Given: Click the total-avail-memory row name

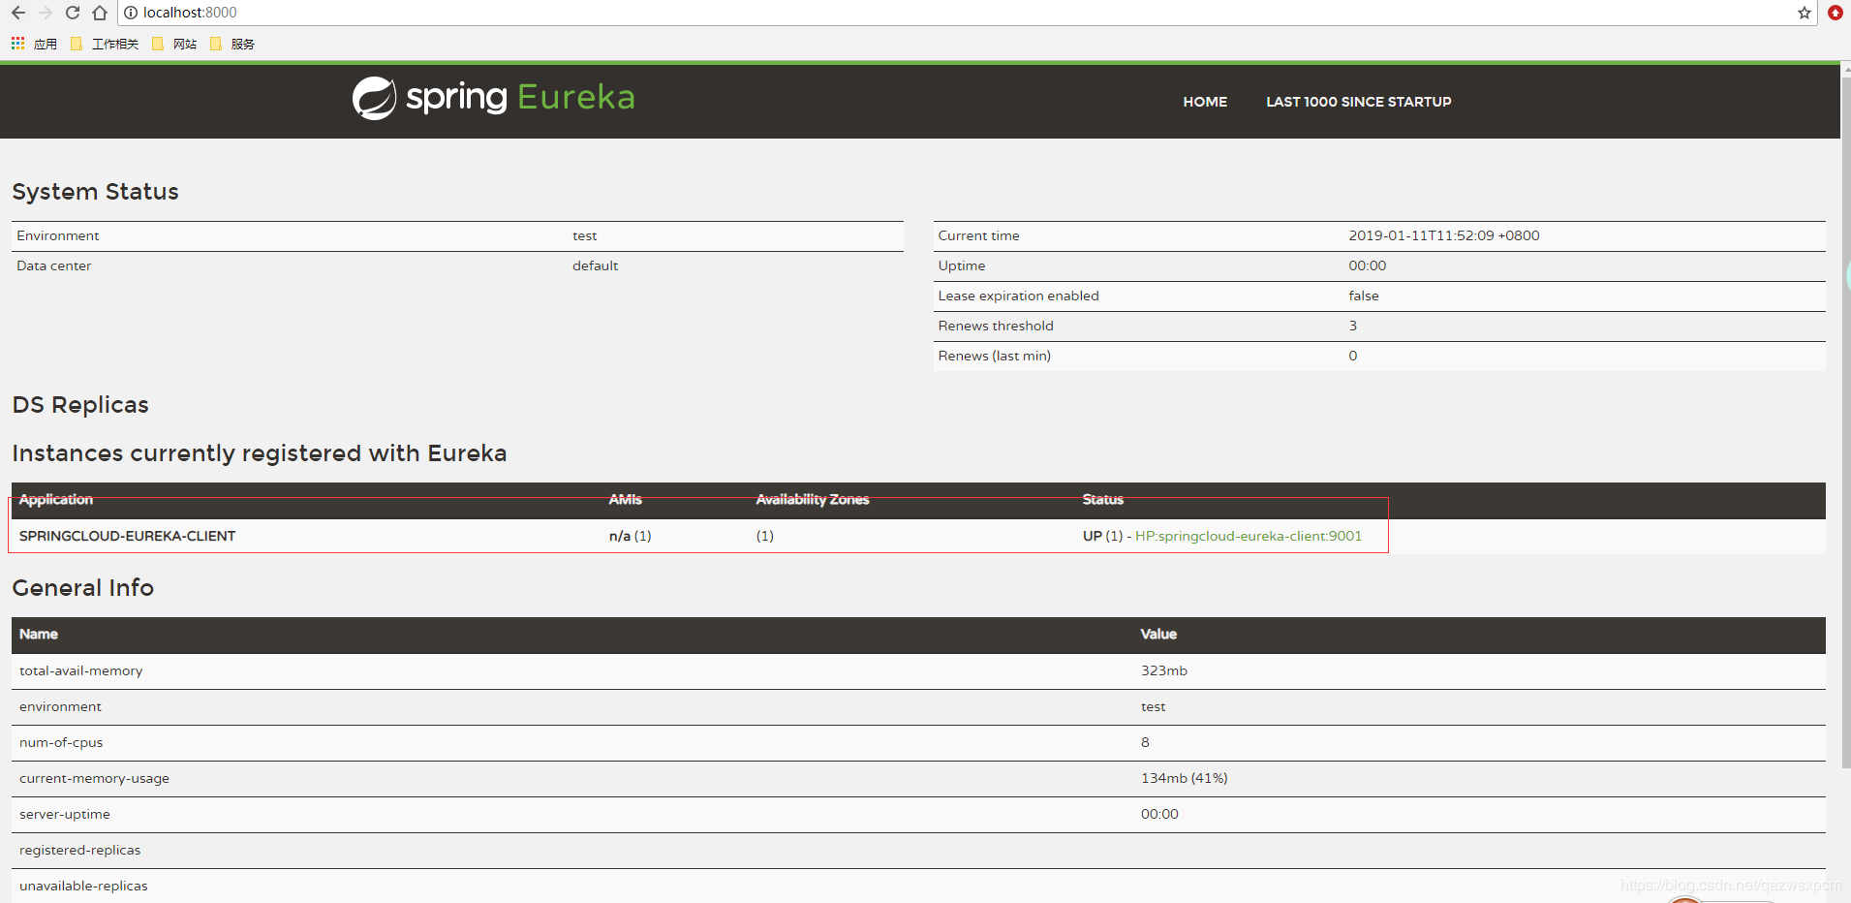Looking at the screenshot, I should [x=81, y=670].
